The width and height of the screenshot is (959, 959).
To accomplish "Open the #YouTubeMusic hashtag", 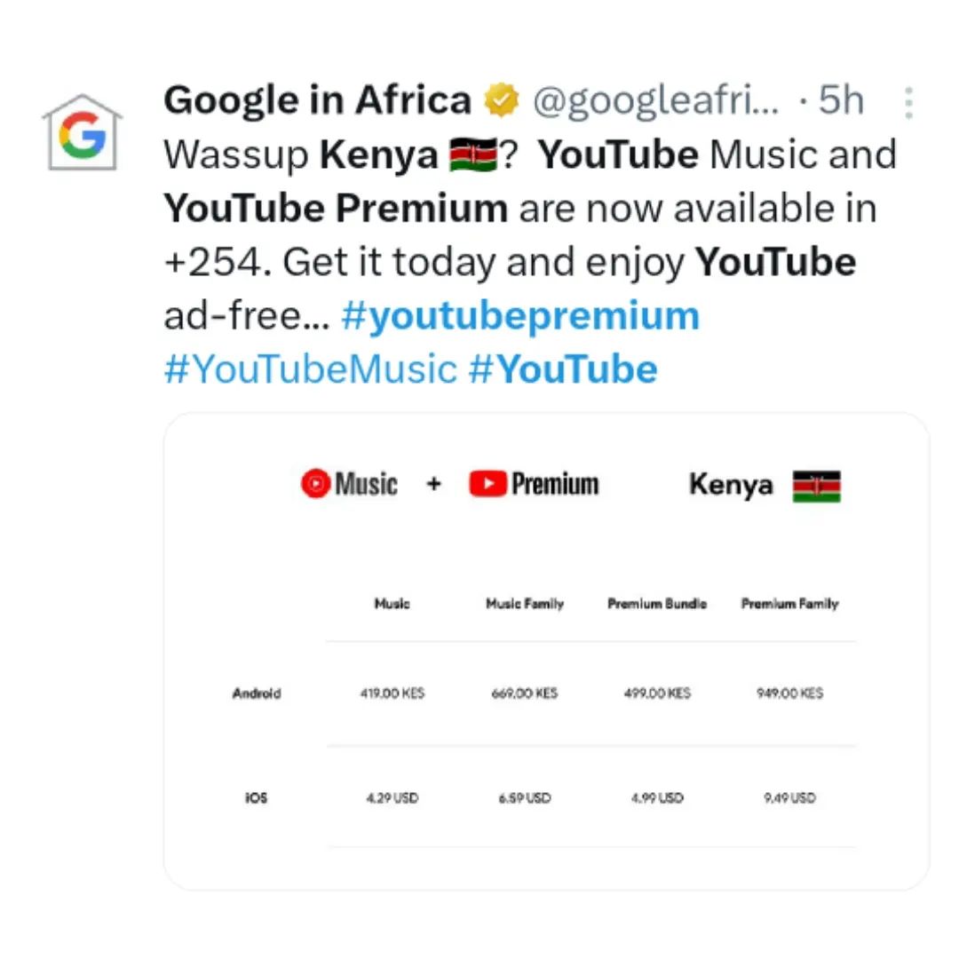I will (311, 370).
